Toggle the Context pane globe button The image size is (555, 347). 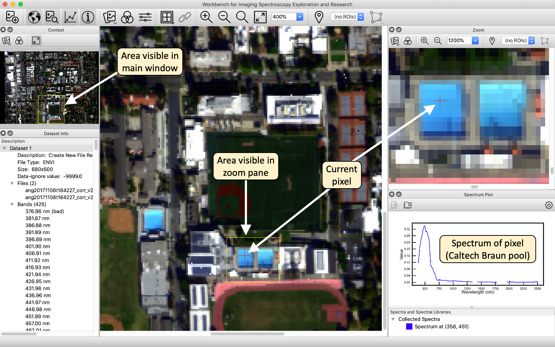pyautogui.click(x=34, y=17)
